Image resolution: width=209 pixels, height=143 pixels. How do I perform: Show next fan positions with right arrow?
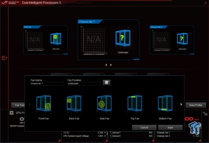181,104
